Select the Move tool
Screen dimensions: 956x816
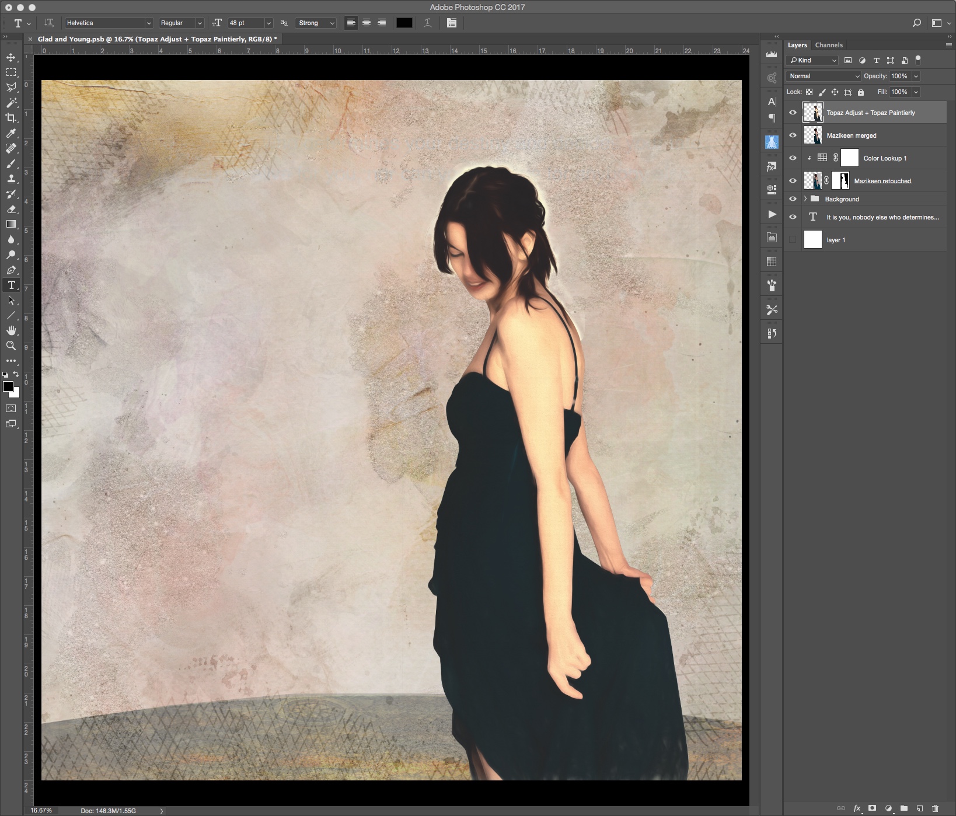[11, 58]
